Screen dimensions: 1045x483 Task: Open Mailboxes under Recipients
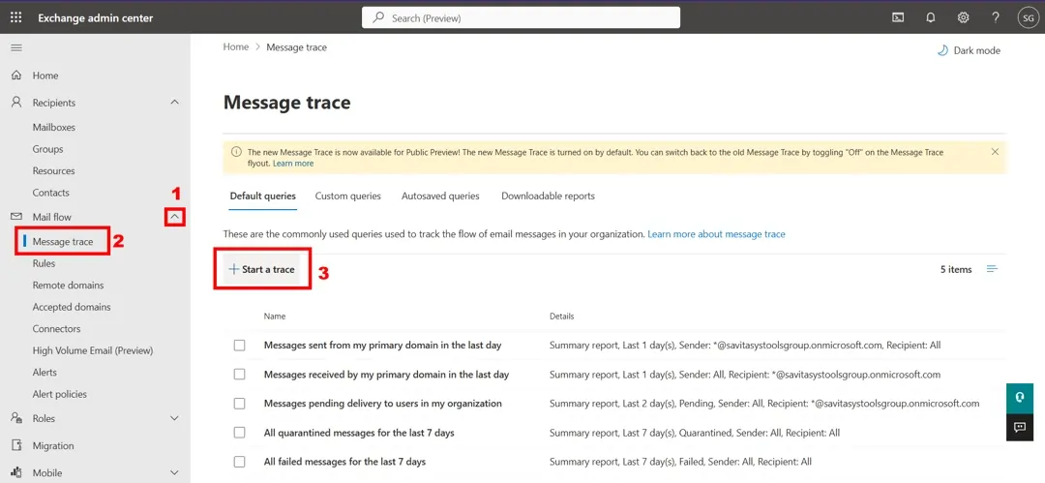[x=54, y=127]
